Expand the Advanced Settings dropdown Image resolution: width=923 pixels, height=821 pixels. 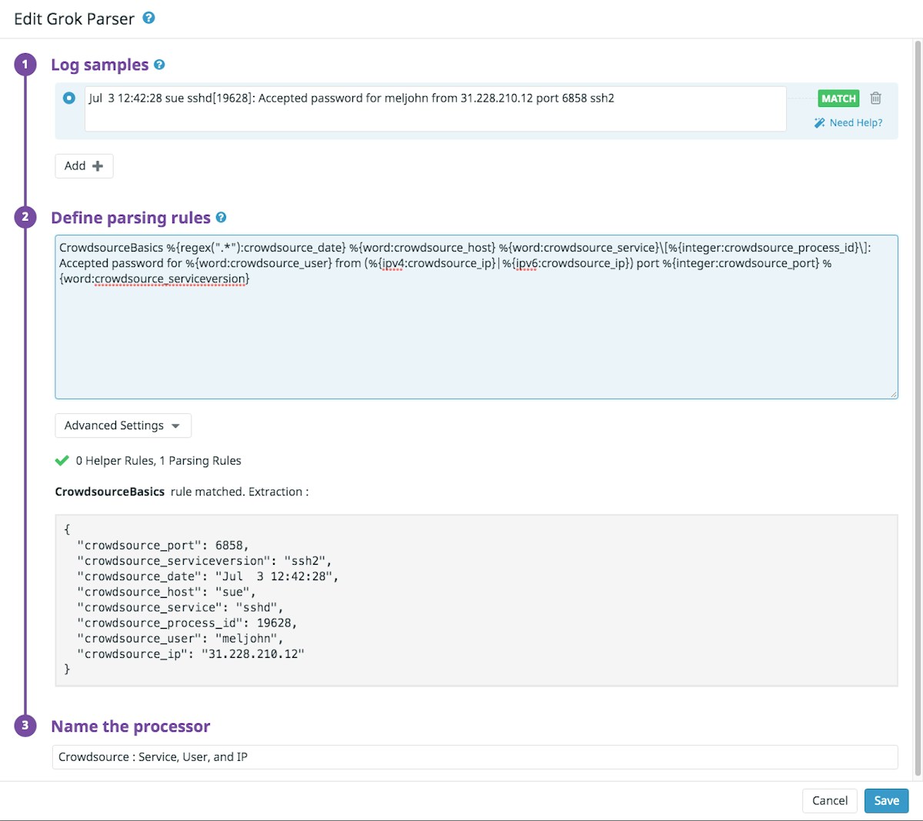click(123, 426)
